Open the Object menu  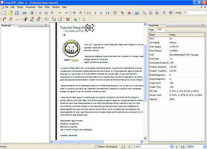pyautogui.click(x=20, y=7)
